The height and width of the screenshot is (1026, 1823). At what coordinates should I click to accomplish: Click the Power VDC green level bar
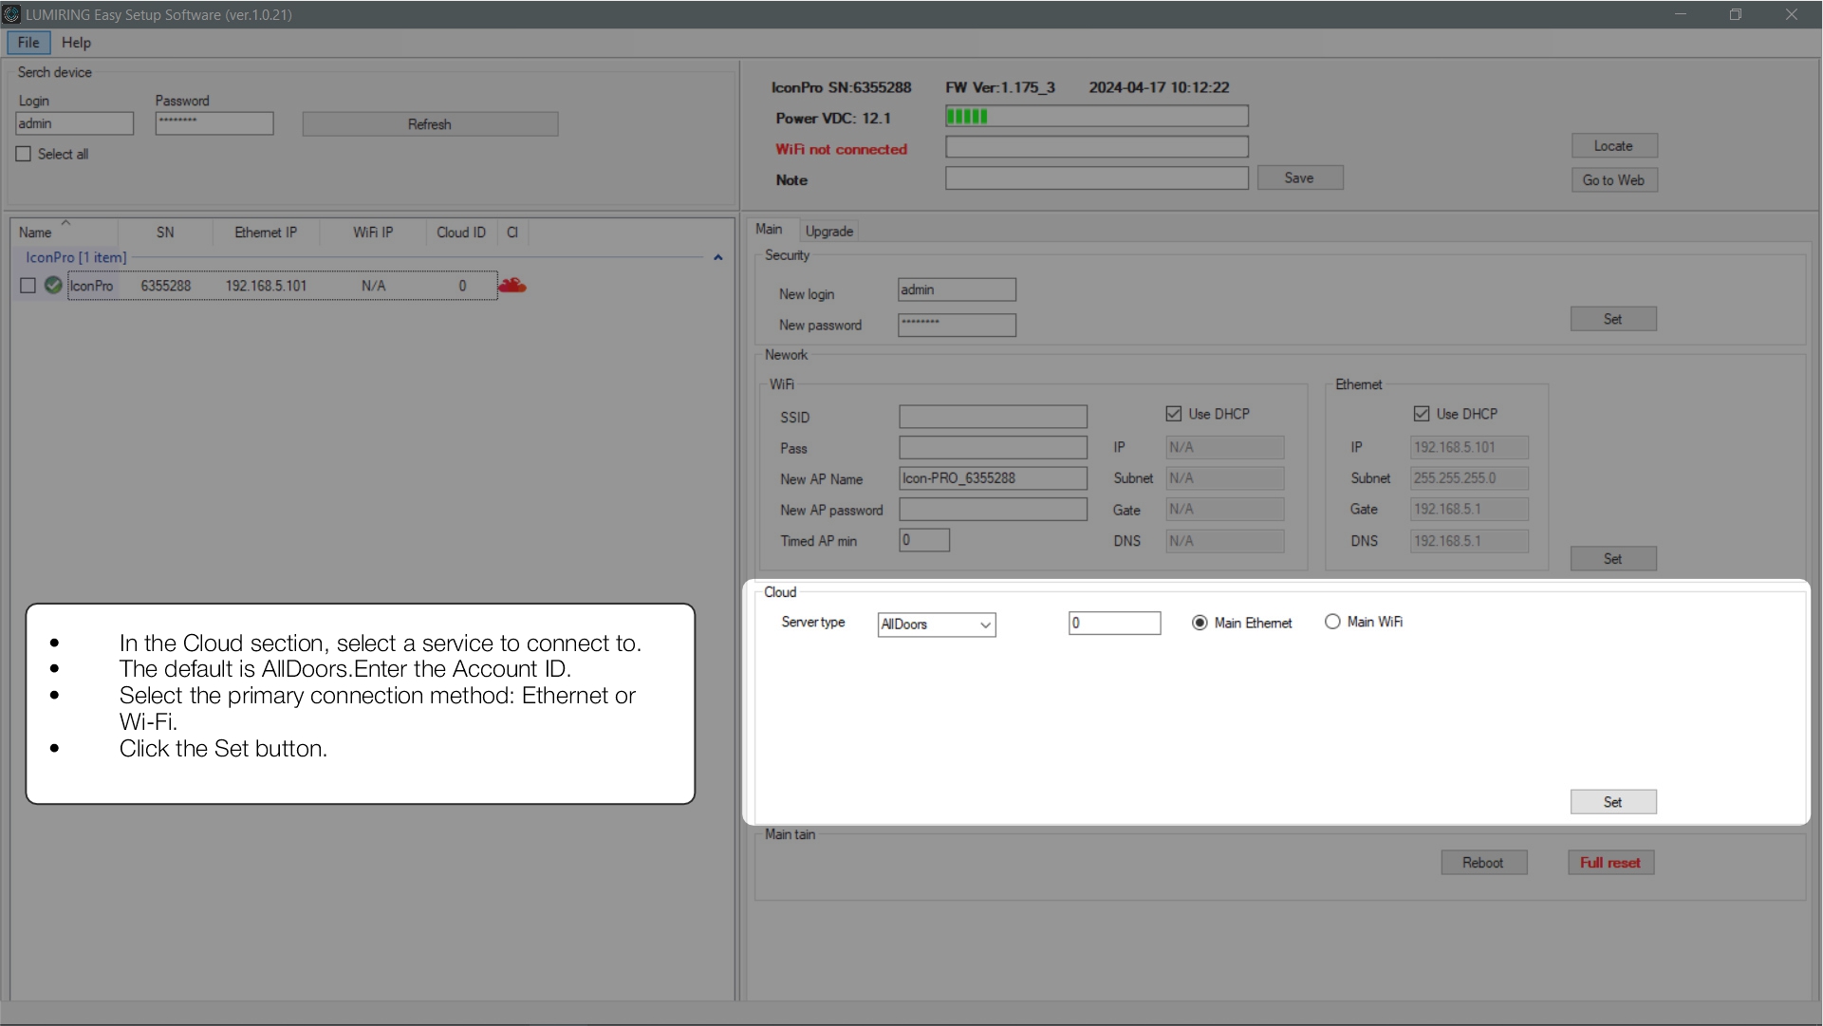click(1096, 117)
